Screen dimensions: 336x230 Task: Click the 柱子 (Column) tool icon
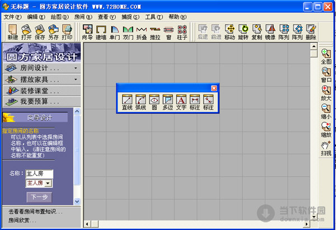coord(182,31)
